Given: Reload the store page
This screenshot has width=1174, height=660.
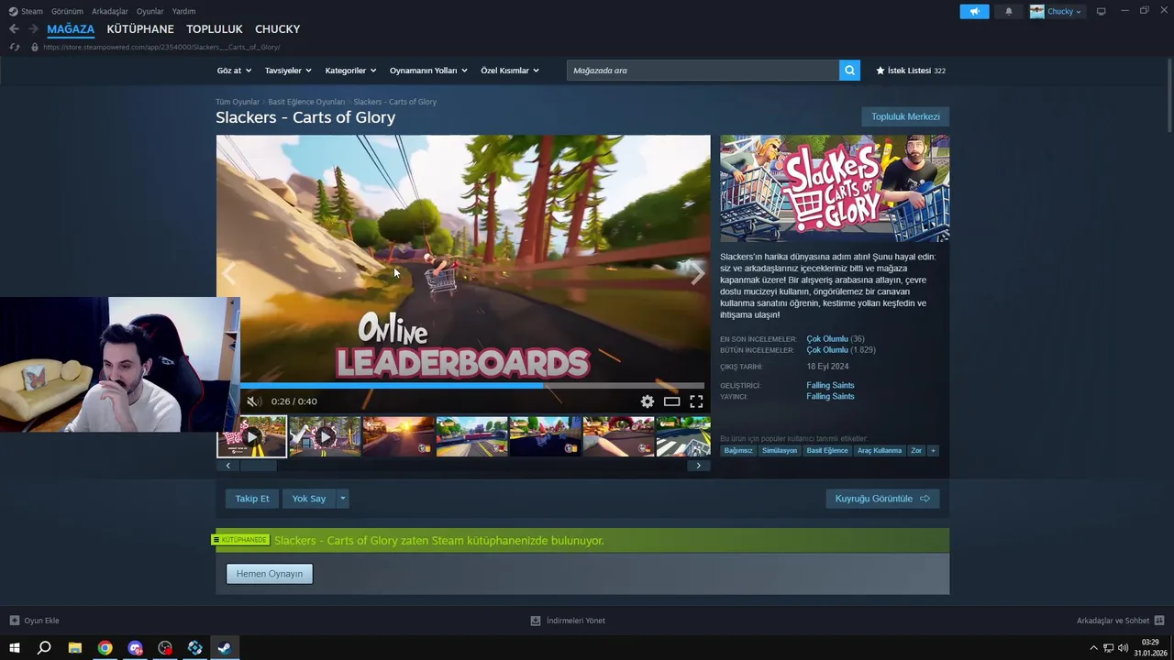Looking at the screenshot, I should coord(14,47).
